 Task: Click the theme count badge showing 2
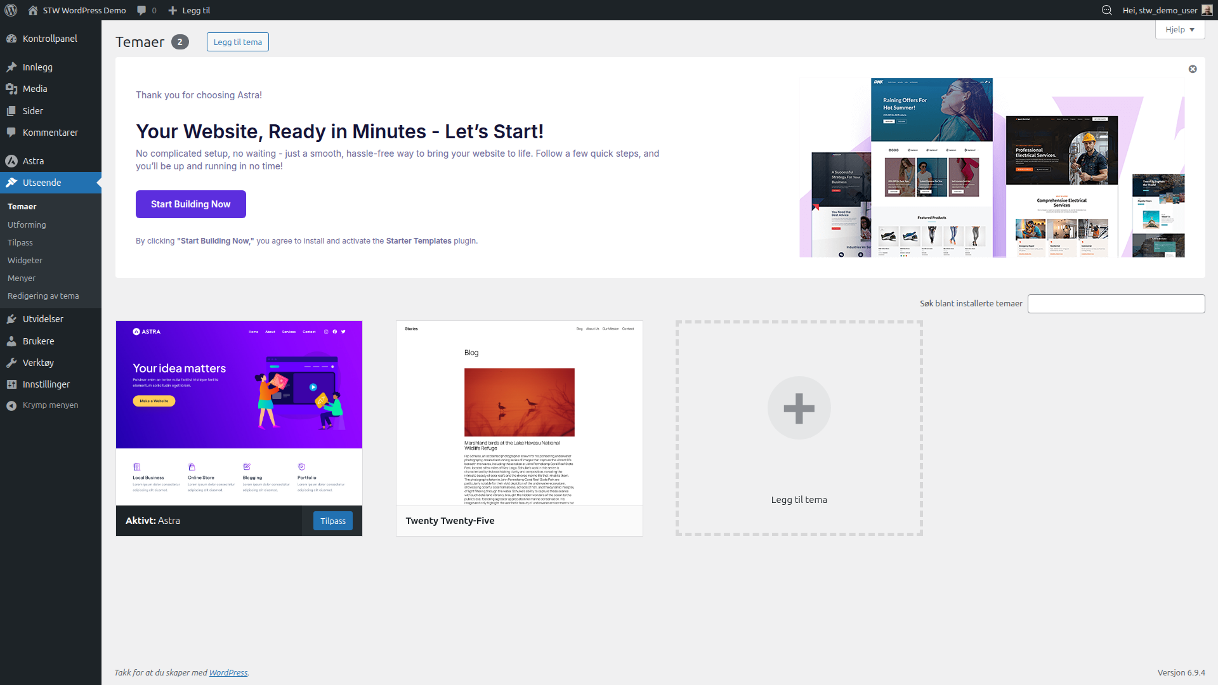(x=180, y=42)
